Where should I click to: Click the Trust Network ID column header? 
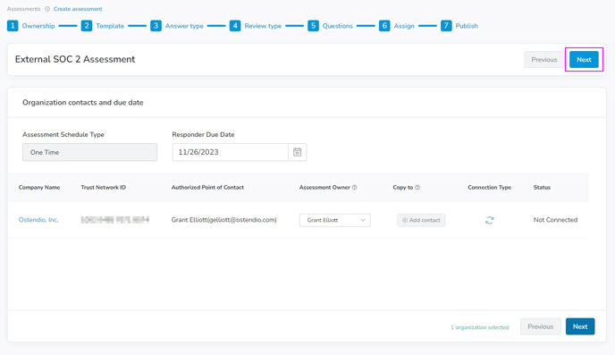coord(103,188)
